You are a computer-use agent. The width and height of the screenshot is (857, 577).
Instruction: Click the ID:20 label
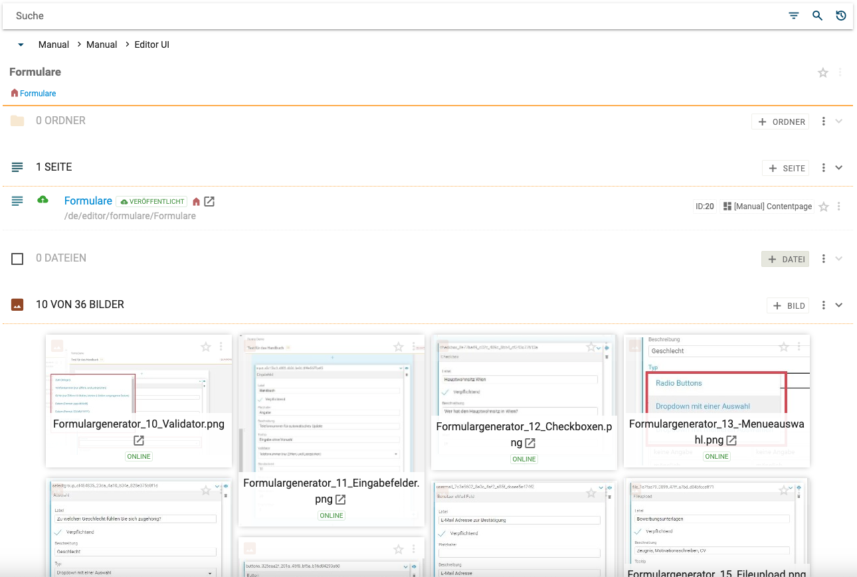tap(705, 206)
